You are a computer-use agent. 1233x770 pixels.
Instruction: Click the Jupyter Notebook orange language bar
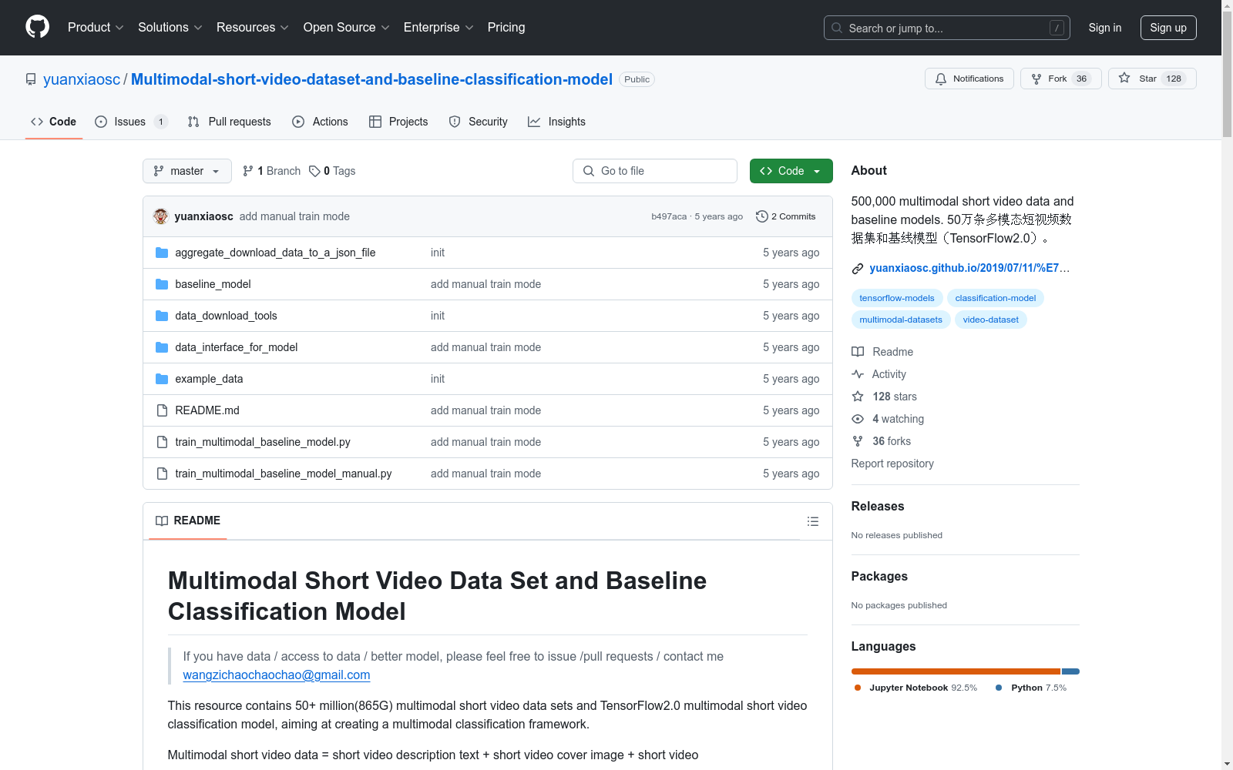pos(956,671)
